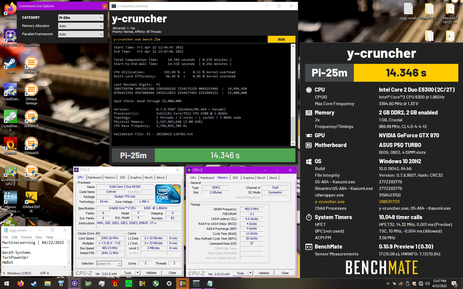Screen dimensions: 463x289
Task: Switch to CPU-Z from the taskbar
Action: coord(75,283)
